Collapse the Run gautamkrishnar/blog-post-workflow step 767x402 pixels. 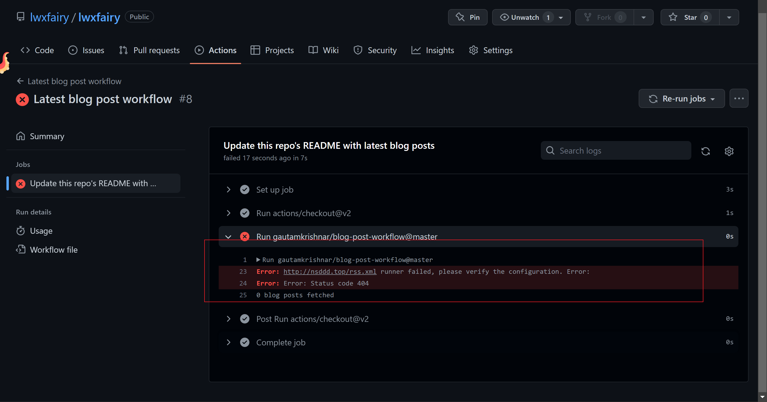(229, 237)
